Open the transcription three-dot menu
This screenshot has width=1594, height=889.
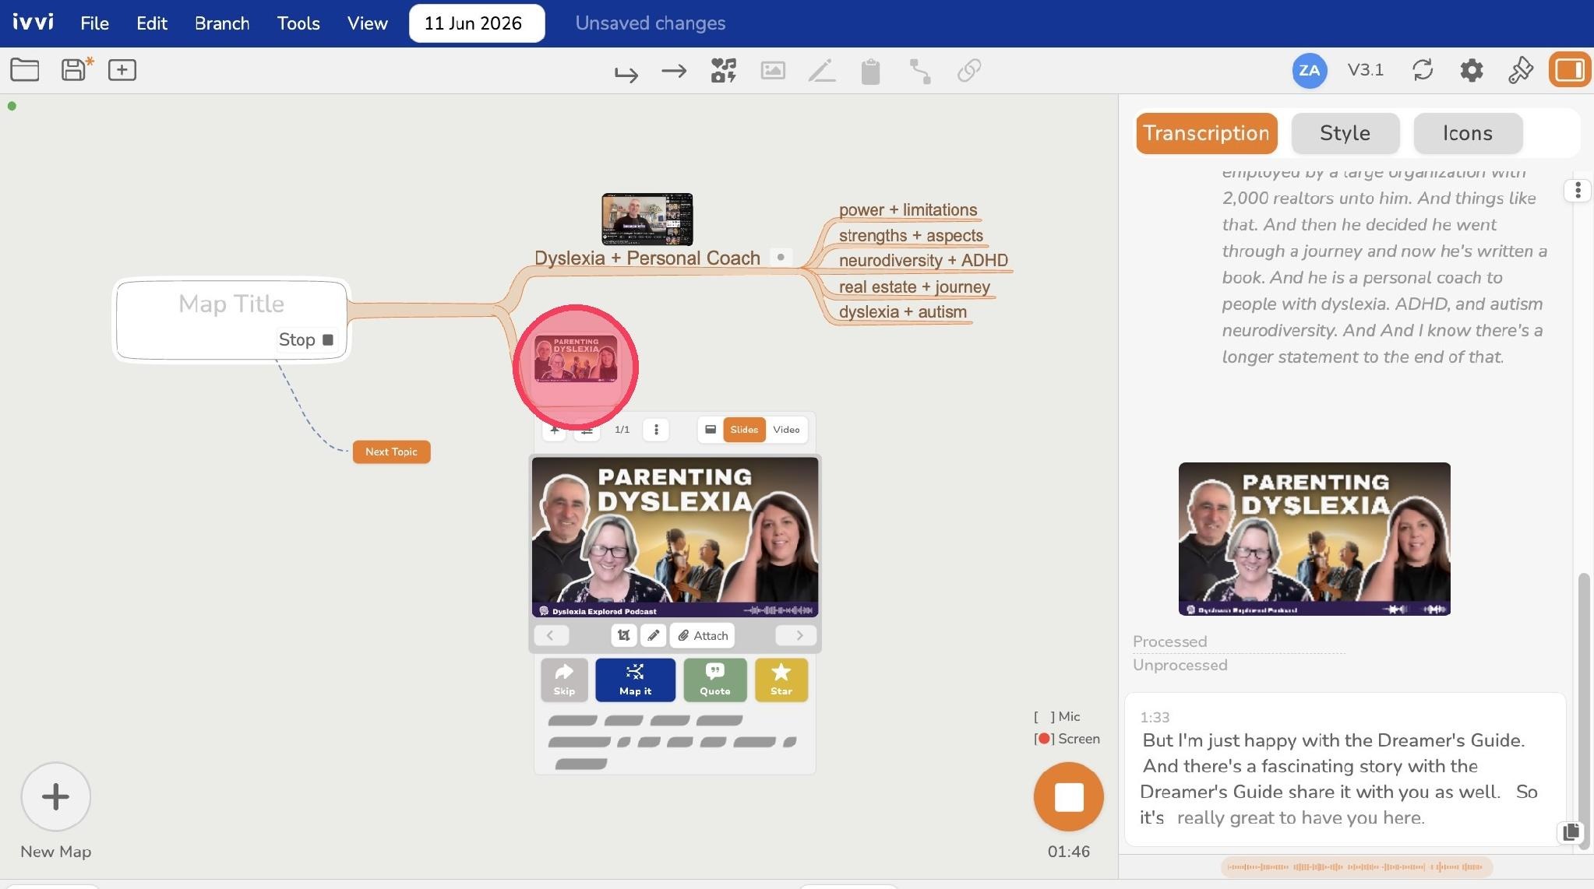click(1578, 191)
